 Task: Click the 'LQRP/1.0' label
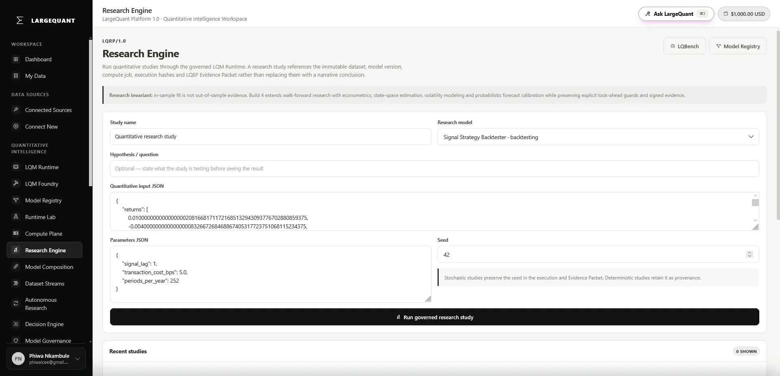tap(114, 41)
